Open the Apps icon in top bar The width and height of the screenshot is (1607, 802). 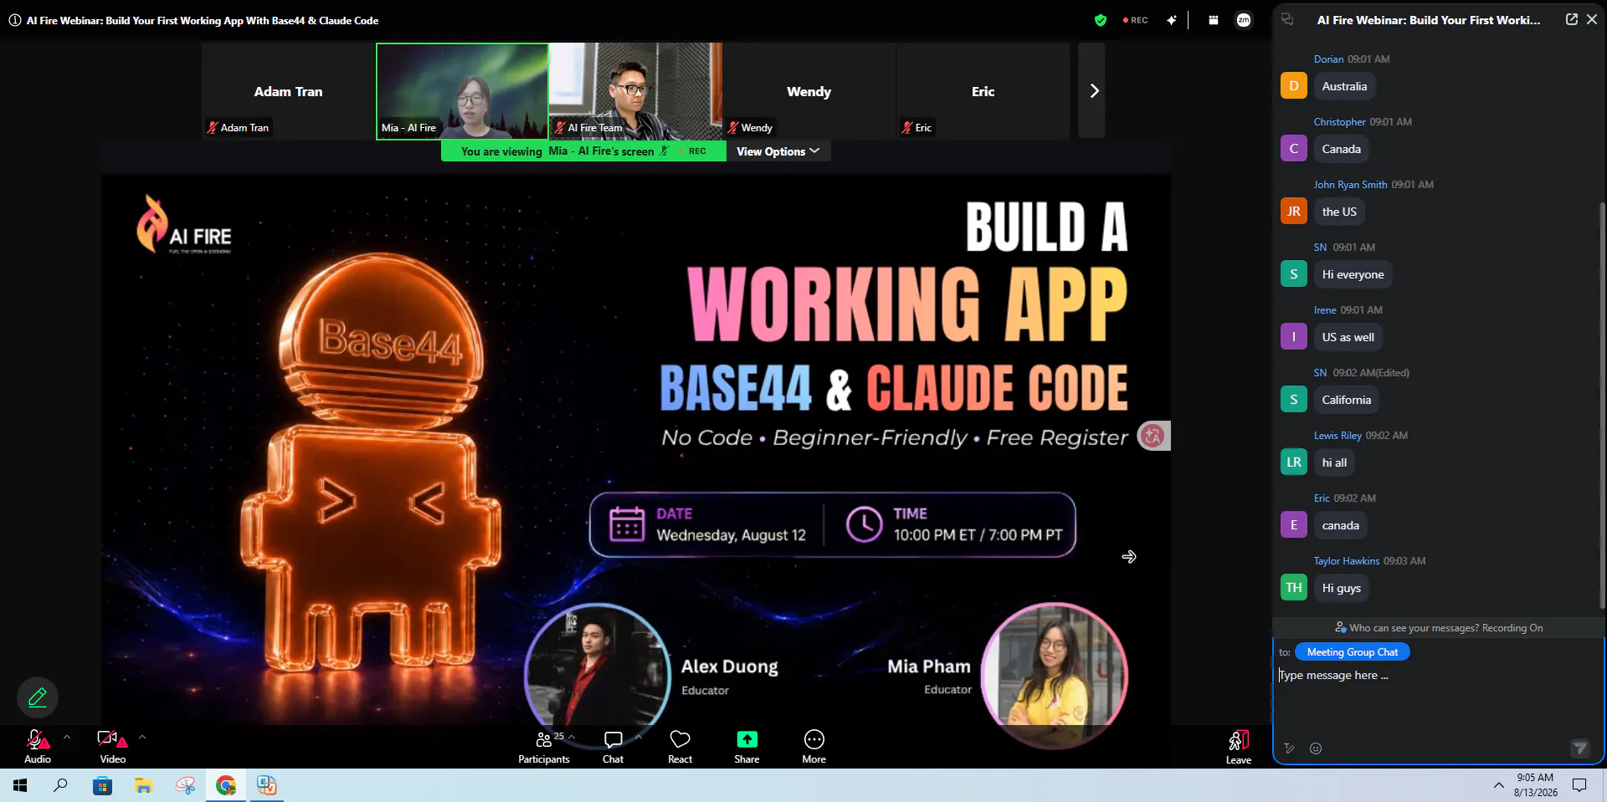[x=1214, y=20]
